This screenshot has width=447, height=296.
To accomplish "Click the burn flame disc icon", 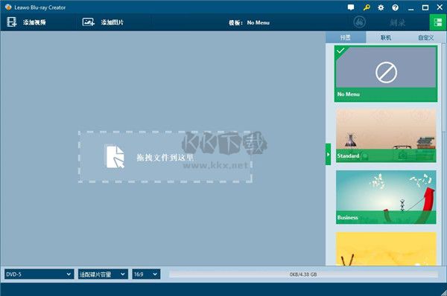I will (360, 22).
